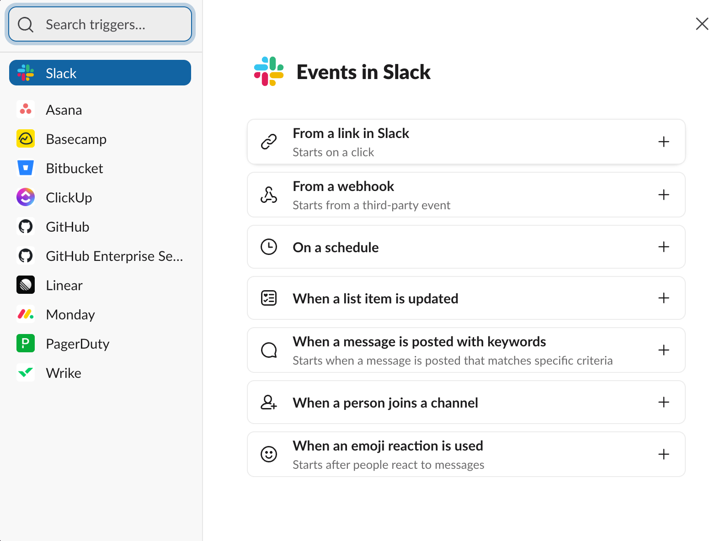726x541 pixels.
Task: Click Starts from a third-party event text
Action: (371, 205)
